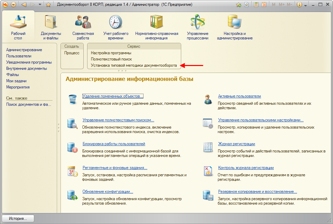Open Совместная работа section
Viewport: 333px width, 224px height.
83,27
